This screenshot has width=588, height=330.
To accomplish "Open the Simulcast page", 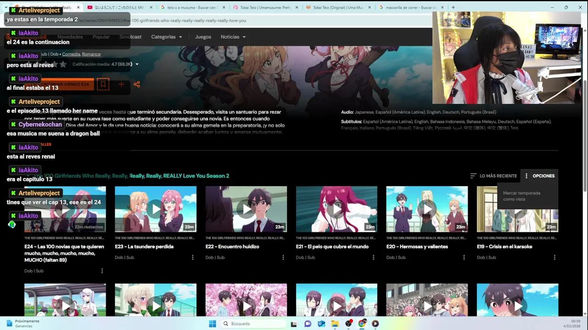I will click(x=130, y=37).
